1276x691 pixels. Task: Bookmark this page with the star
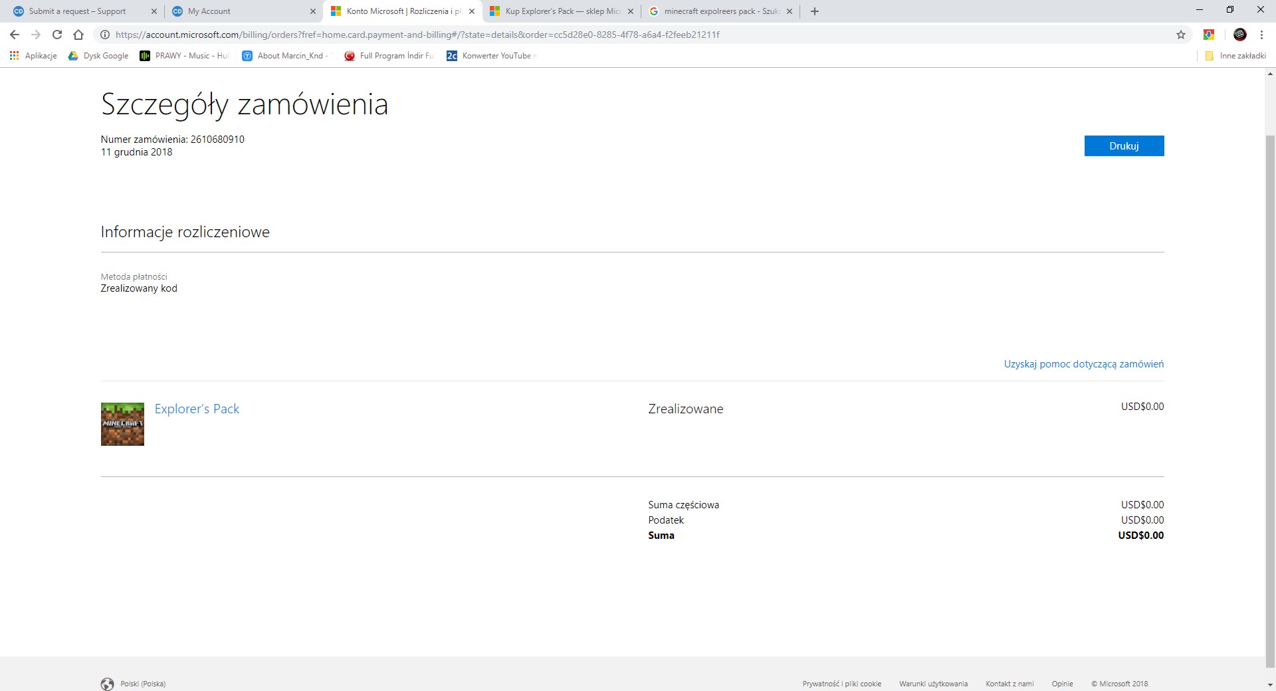(x=1181, y=35)
